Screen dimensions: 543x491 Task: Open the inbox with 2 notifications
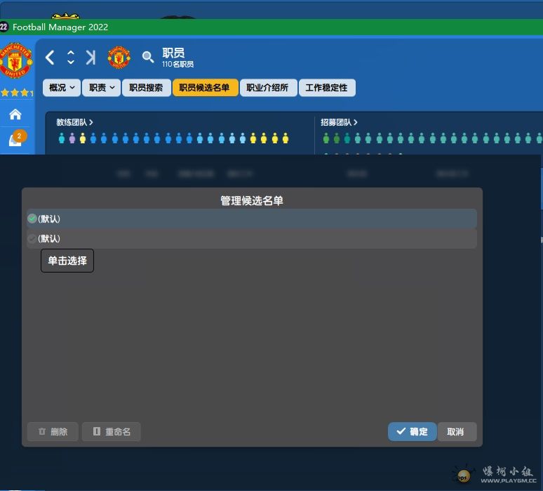click(15, 138)
